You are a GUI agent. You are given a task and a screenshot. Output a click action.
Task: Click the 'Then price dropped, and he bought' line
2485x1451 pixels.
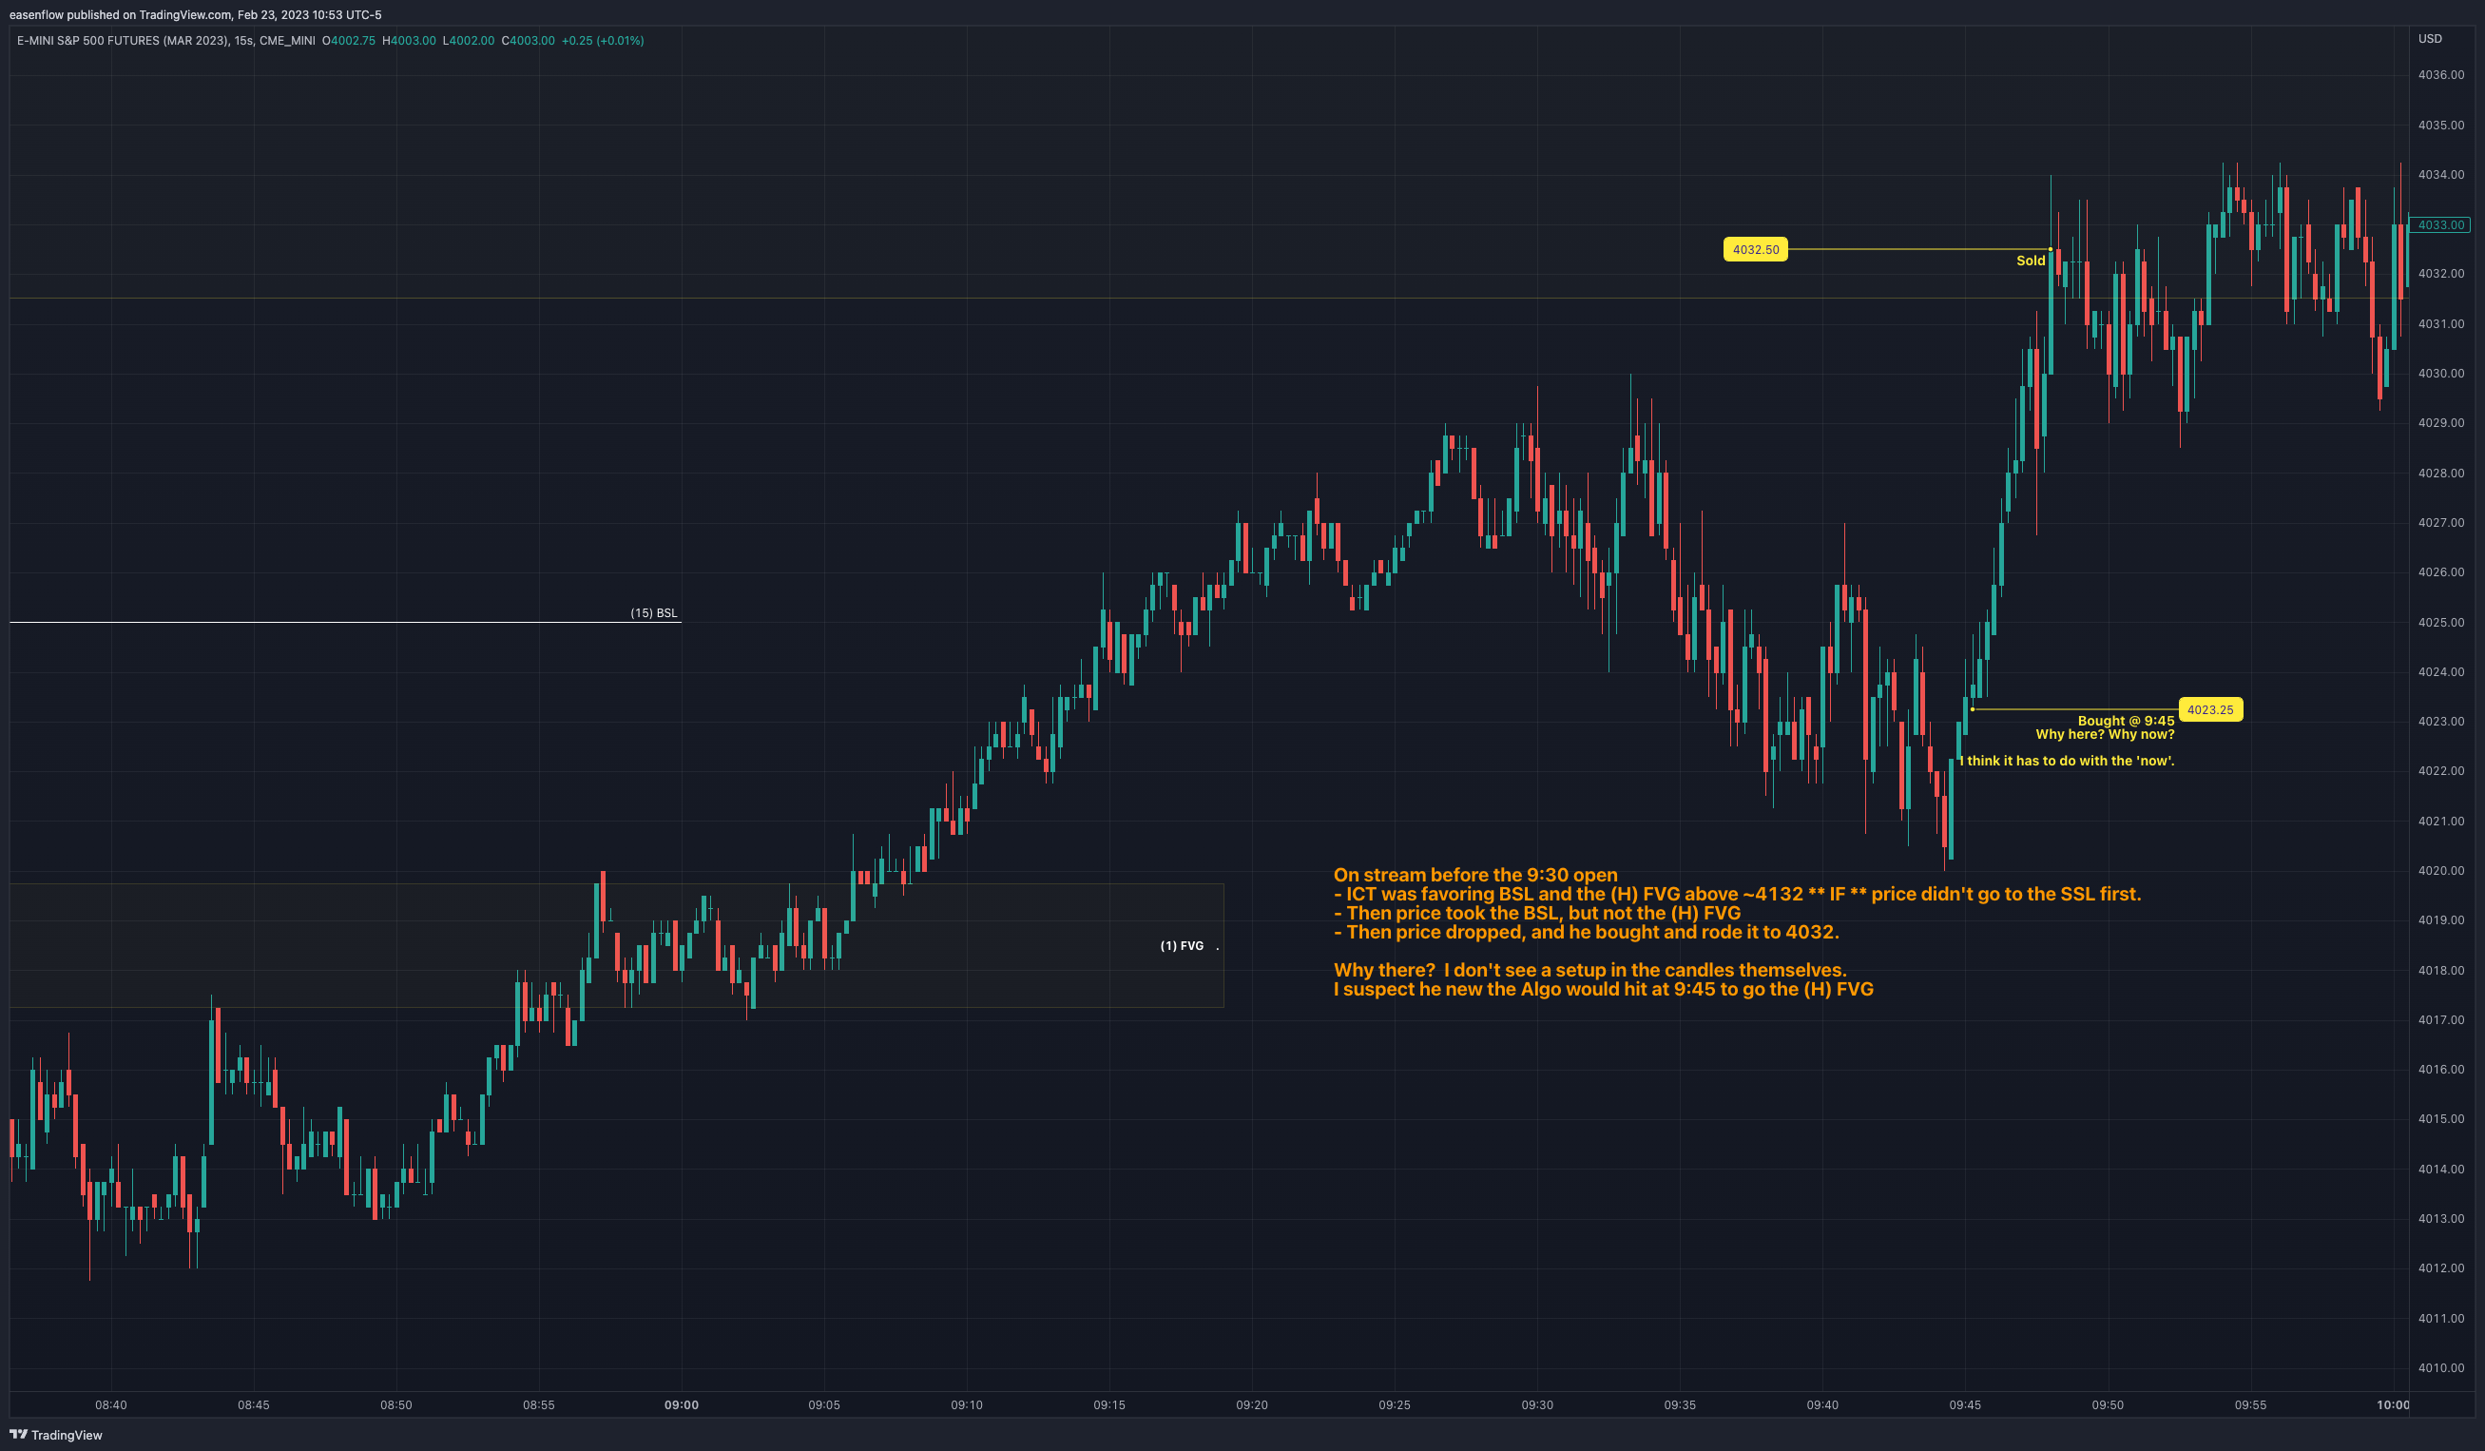click(1586, 932)
